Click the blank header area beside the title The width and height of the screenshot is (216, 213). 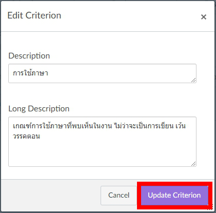pyautogui.click(x=130, y=16)
